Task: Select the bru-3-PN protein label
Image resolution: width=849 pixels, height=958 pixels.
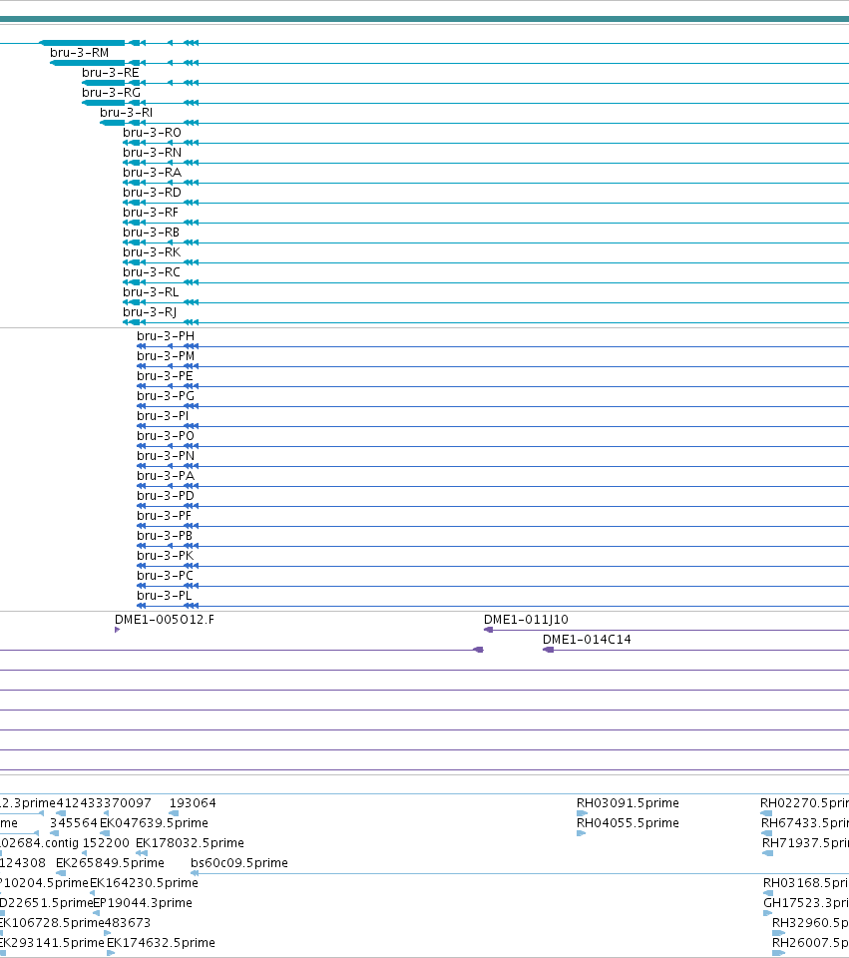Action: [x=166, y=456]
